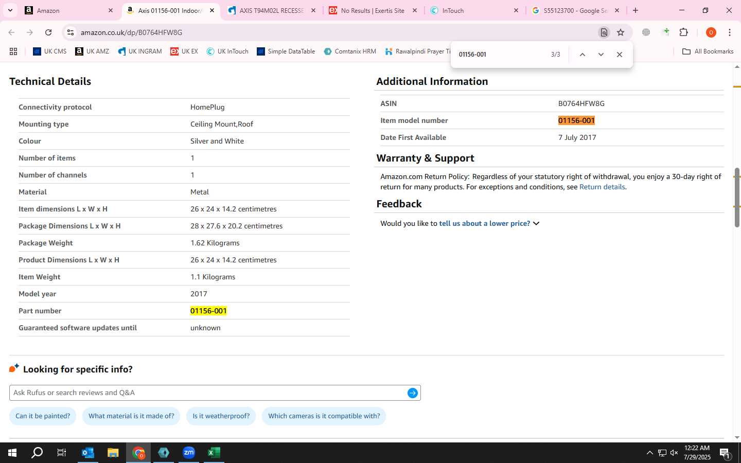This screenshot has width=741, height=463.
Task: Click the page vertical scrollbar thumb
Action: click(x=737, y=198)
